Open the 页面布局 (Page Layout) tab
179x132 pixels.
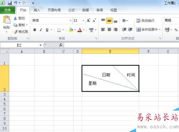click(x=54, y=10)
